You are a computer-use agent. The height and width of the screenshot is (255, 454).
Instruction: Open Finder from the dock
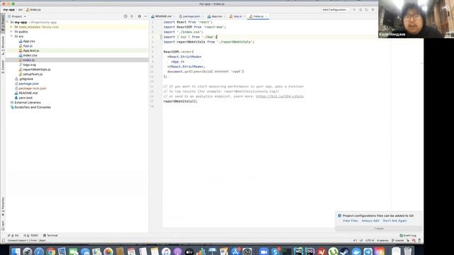(x=16, y=251)
